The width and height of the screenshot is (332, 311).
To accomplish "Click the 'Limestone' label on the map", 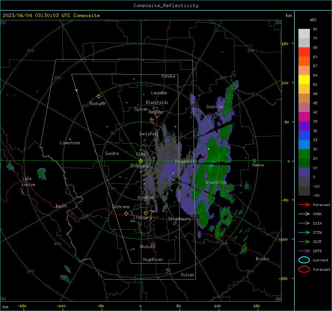I will (70, 143).
